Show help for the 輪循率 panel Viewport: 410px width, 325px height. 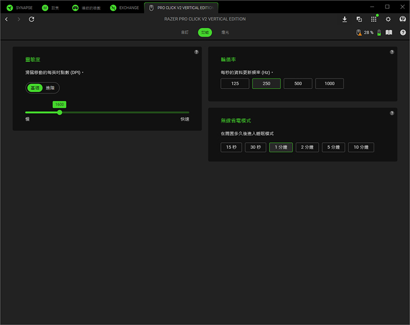(392, 52)
